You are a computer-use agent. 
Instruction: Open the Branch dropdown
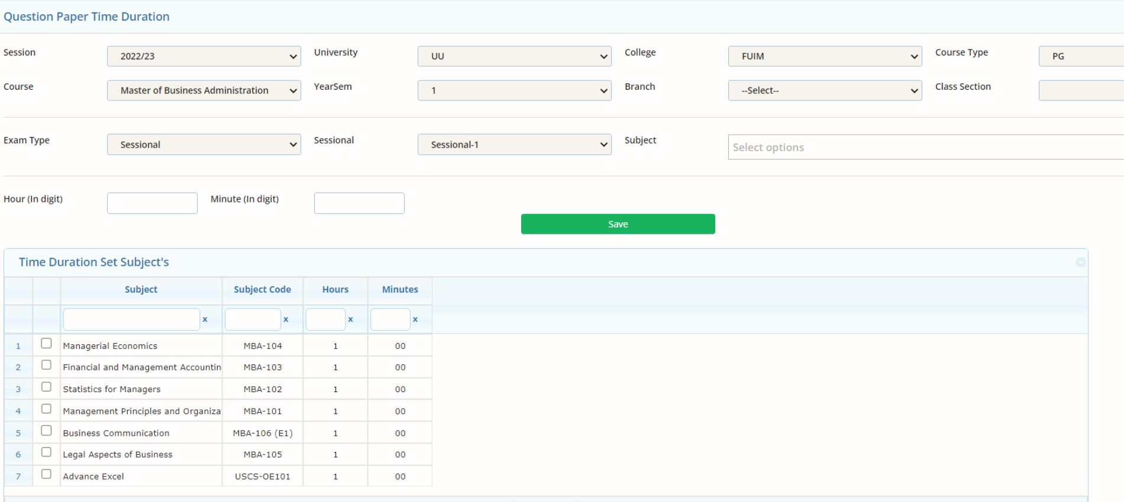824,90
